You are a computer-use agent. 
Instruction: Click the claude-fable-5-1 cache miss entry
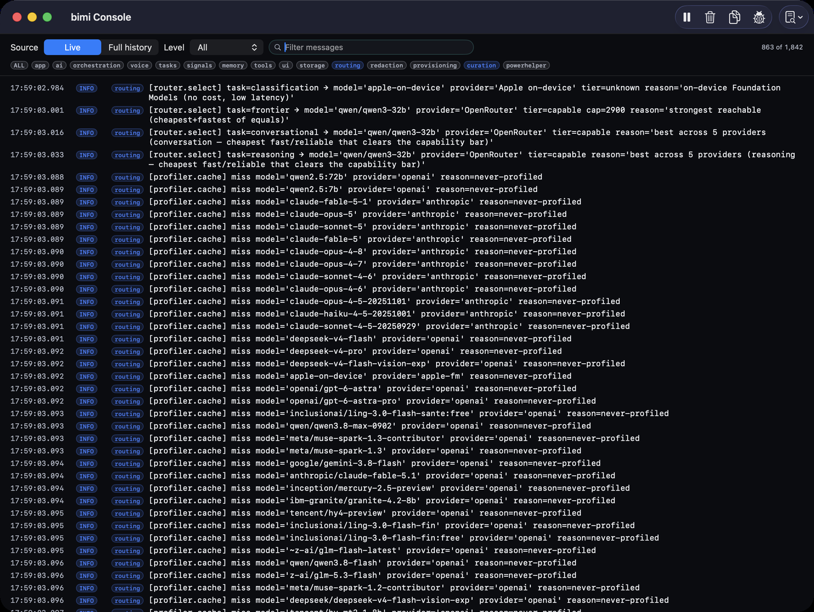point(407,202)
